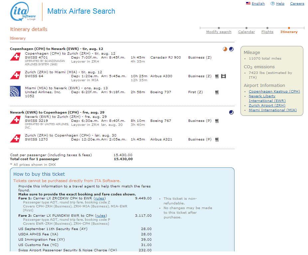308x255 pixels.
Task: Click the orange long layover icon
Action: pos(225,49)
